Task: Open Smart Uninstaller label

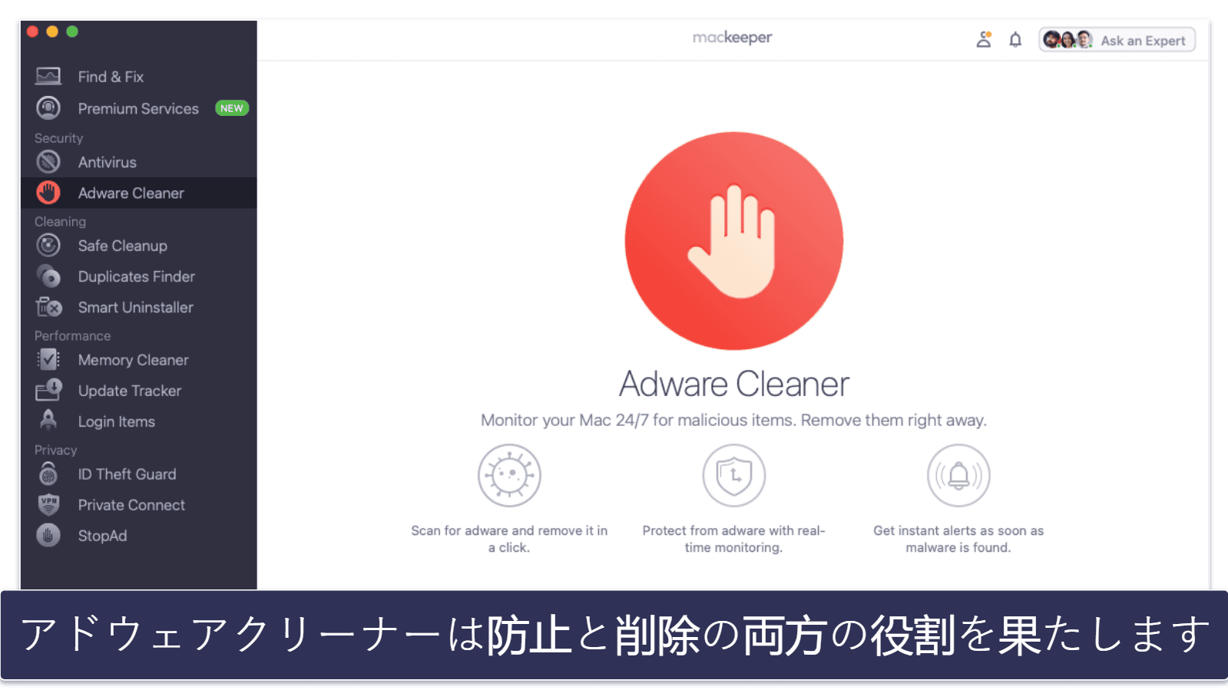Action: click(x=135, y=307)
